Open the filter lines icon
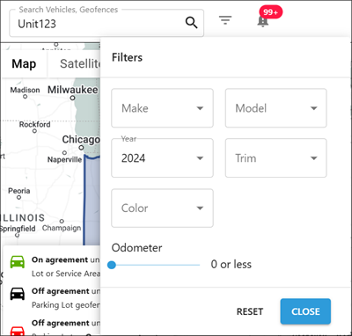This screenshot has height=336, width=352. coord(225,20)
